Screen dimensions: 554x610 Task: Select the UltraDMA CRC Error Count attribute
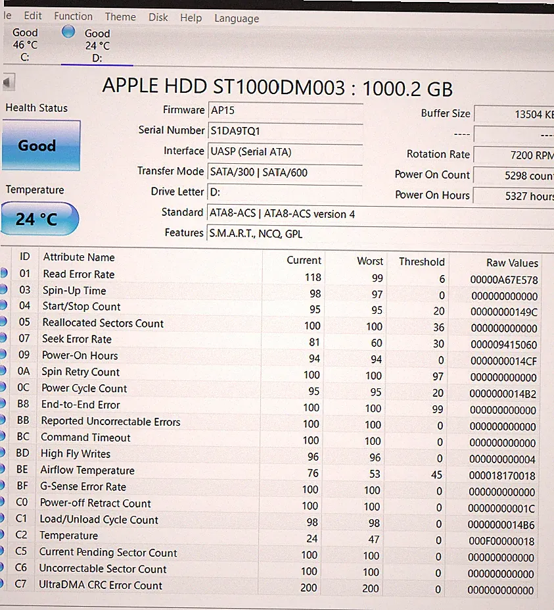pyautogui.click(x=101, y=586)
